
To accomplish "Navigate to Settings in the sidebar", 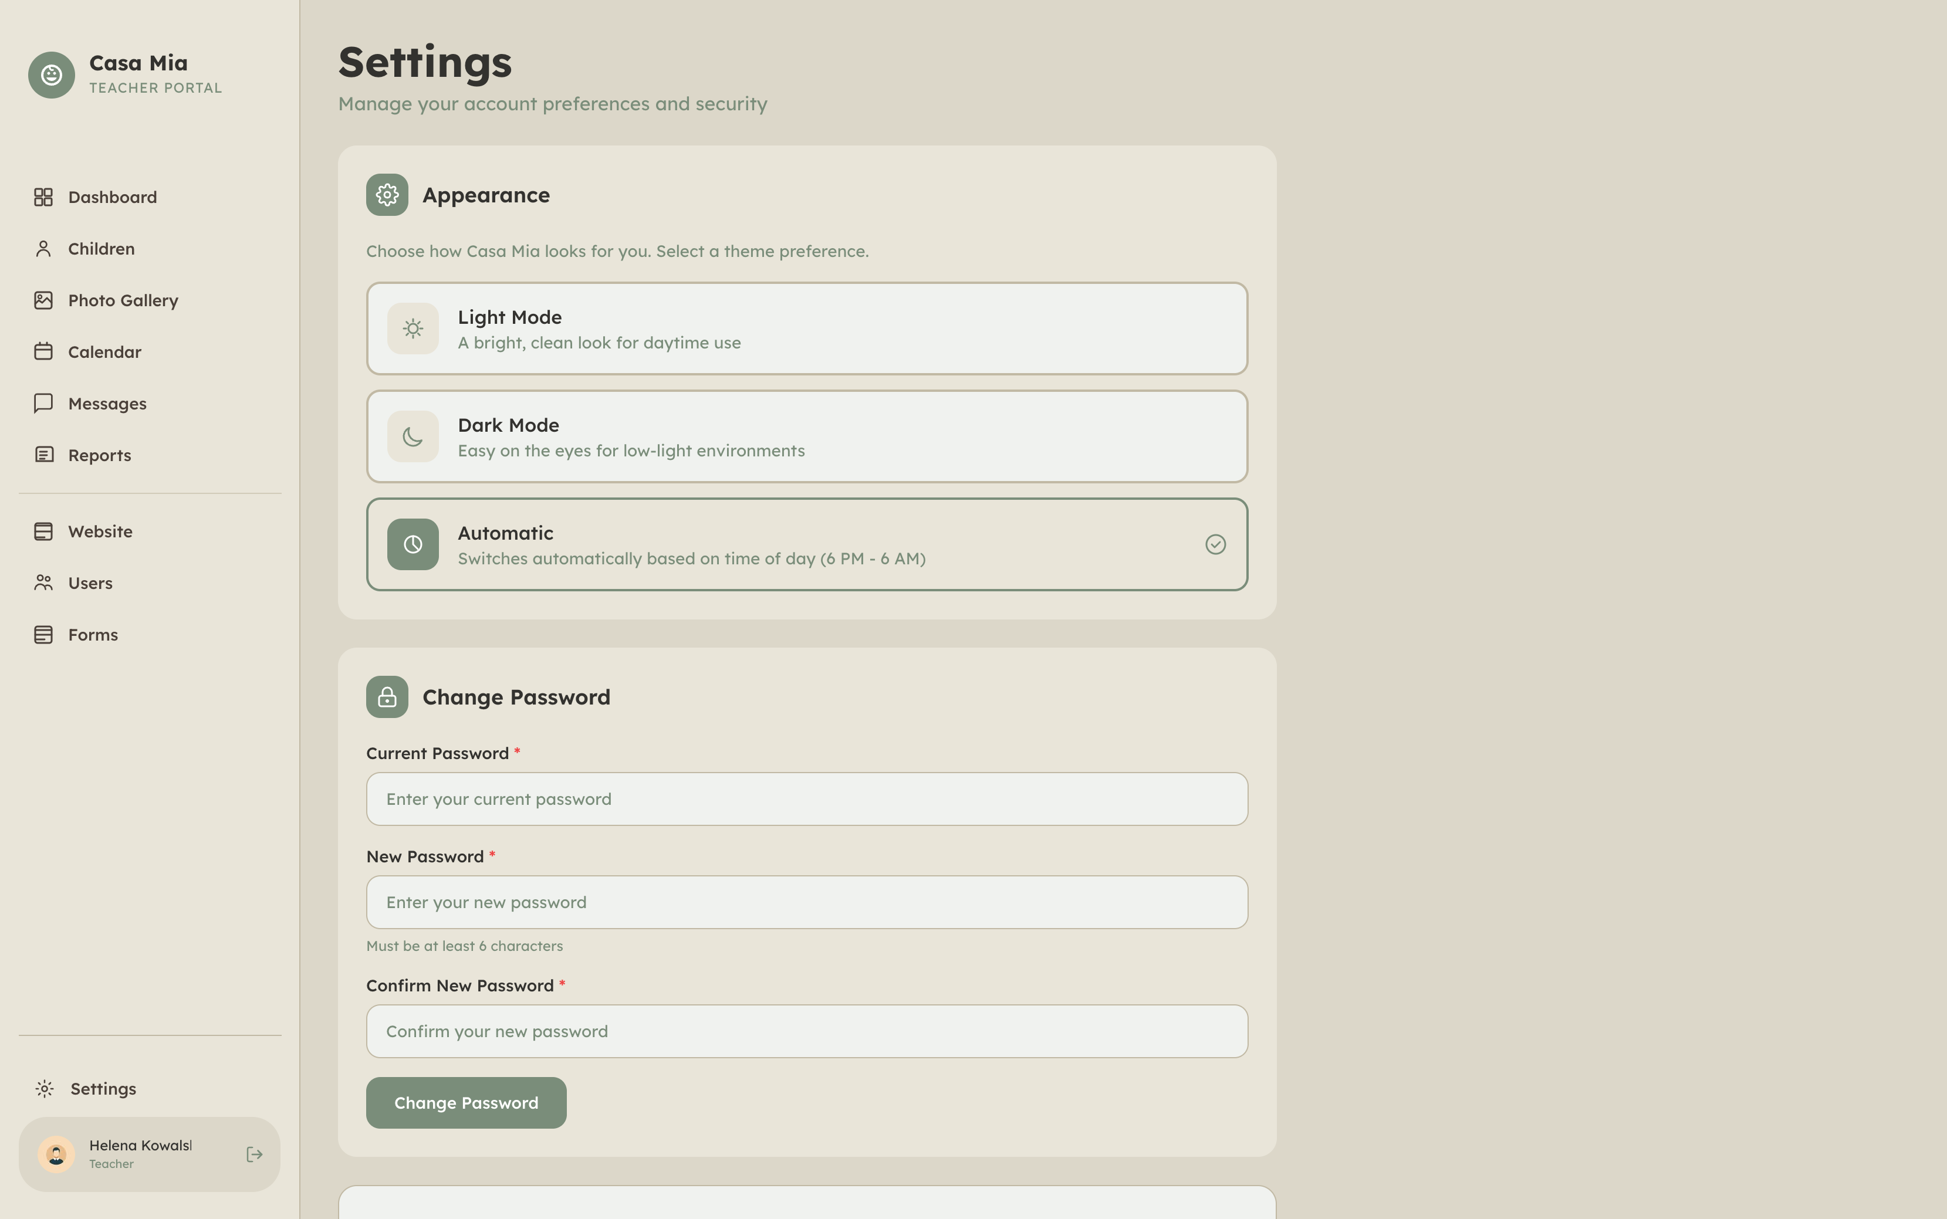I will tap(102, 1088).
